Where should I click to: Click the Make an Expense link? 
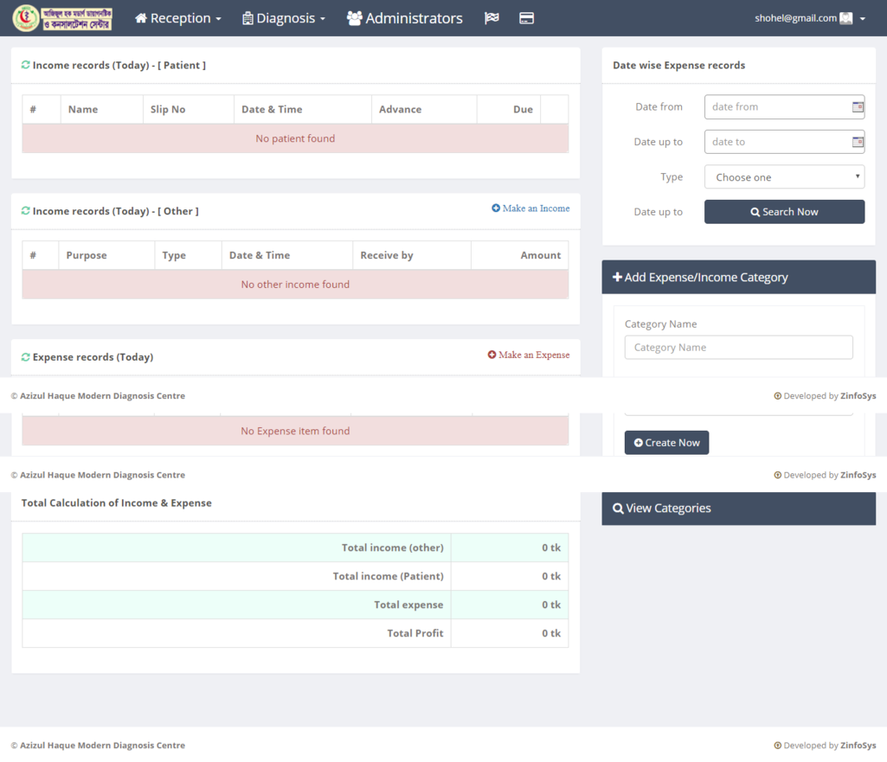(x=529, y=355)
